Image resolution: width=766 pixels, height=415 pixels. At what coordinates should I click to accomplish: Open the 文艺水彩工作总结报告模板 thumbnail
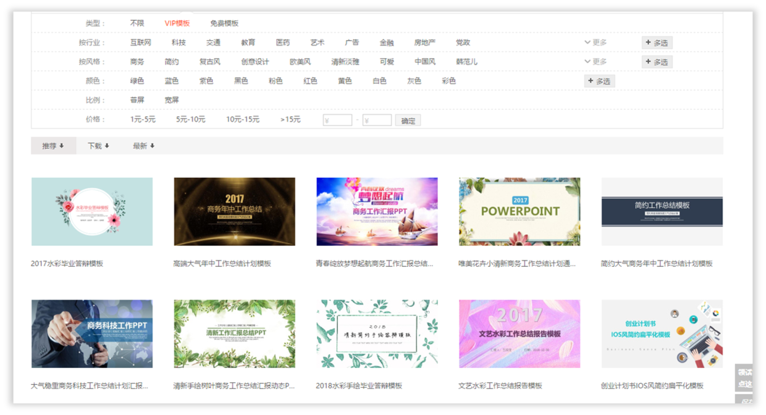519,333
